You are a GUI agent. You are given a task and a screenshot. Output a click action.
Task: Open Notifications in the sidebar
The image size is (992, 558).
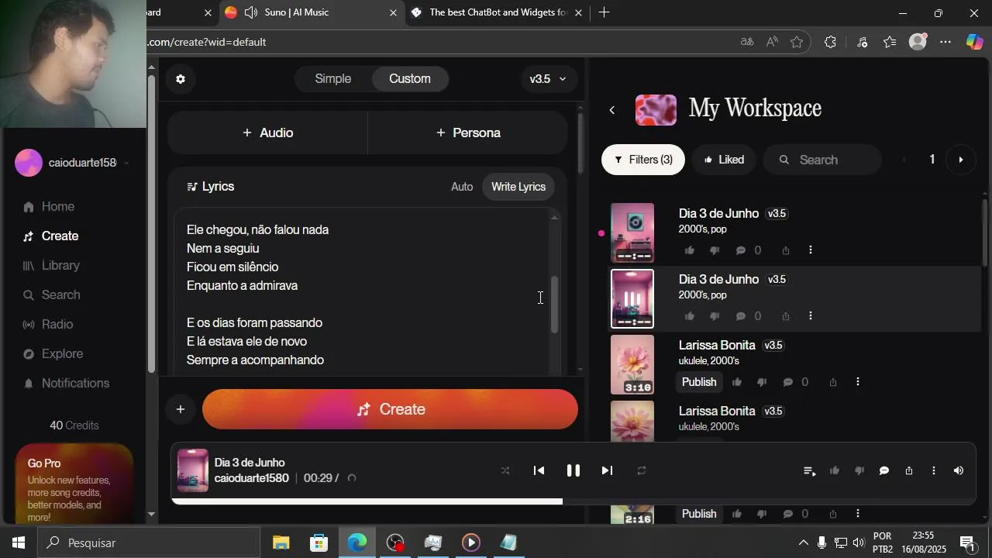point(75,384)
